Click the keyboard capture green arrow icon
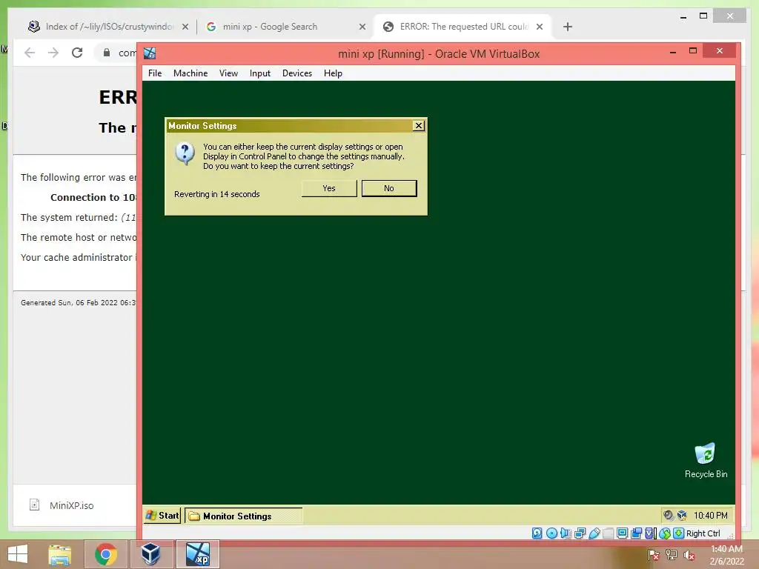 point(679,533)
